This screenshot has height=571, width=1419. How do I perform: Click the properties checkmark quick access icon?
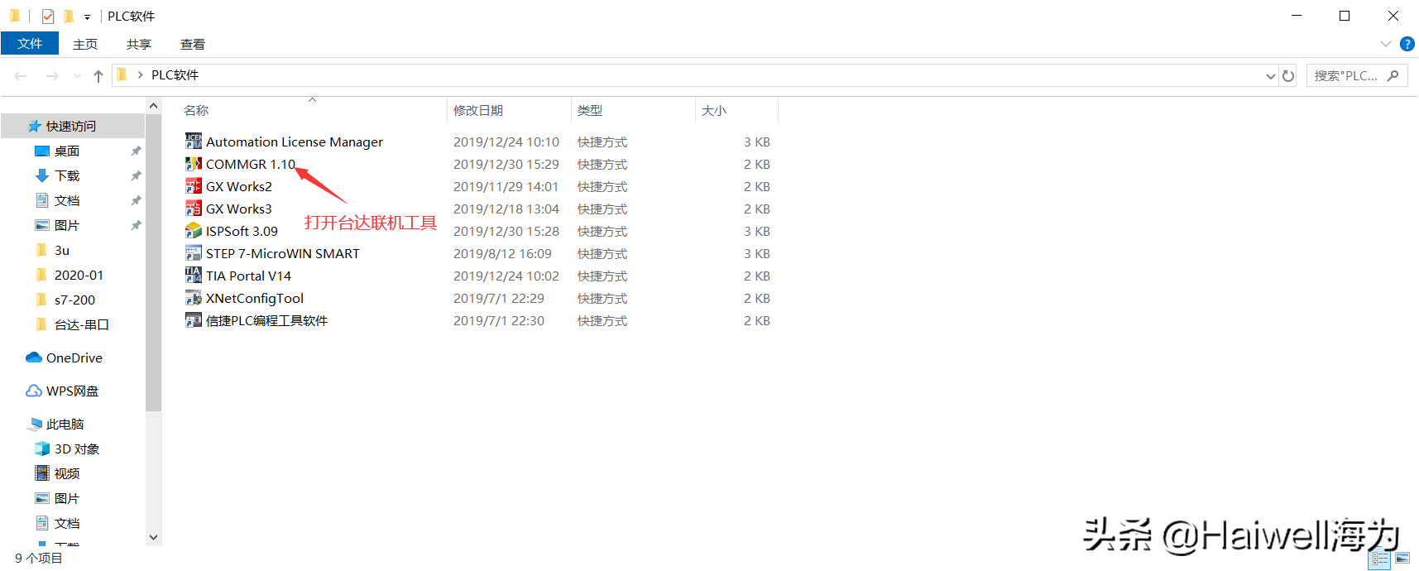48,16
